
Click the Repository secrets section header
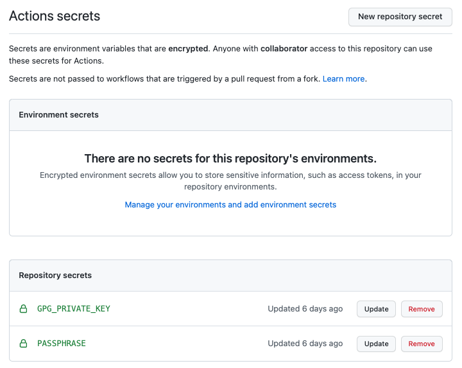[55, 276]
